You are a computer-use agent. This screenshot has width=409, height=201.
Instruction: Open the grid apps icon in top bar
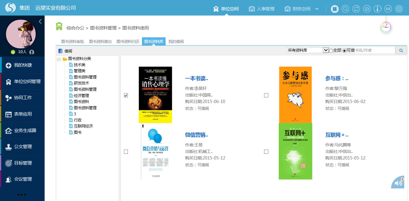pyautogui.click(x=335, y=9)
